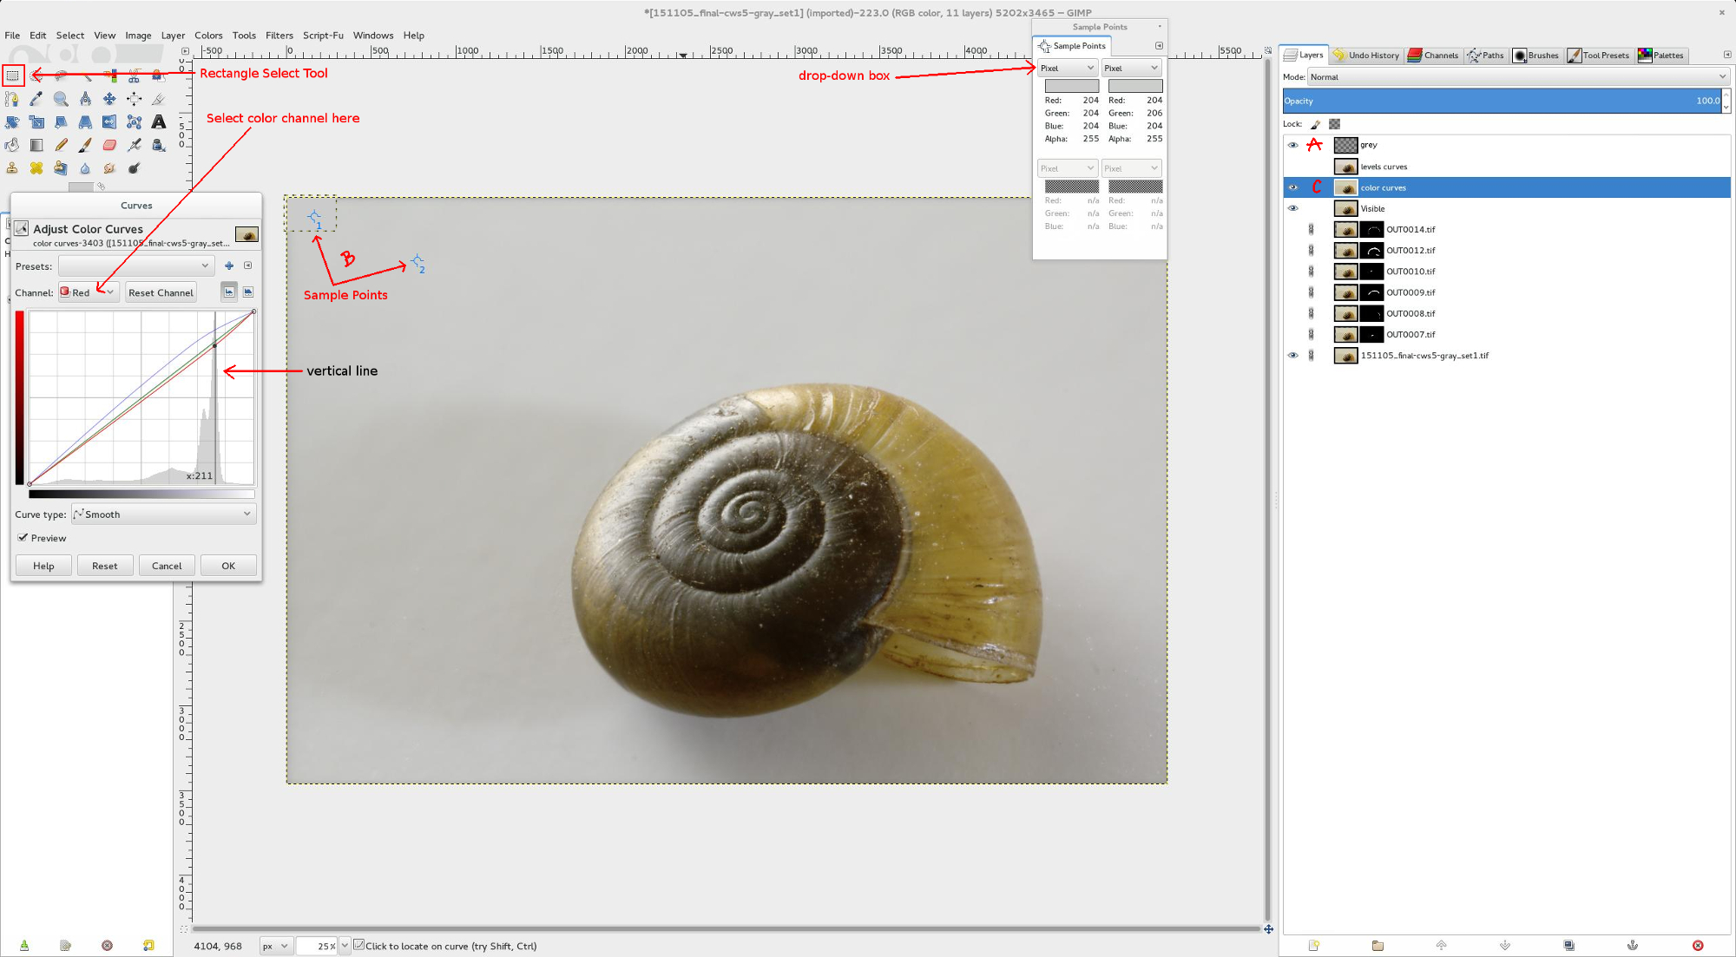Open the Filters menu

click(279, 36)
